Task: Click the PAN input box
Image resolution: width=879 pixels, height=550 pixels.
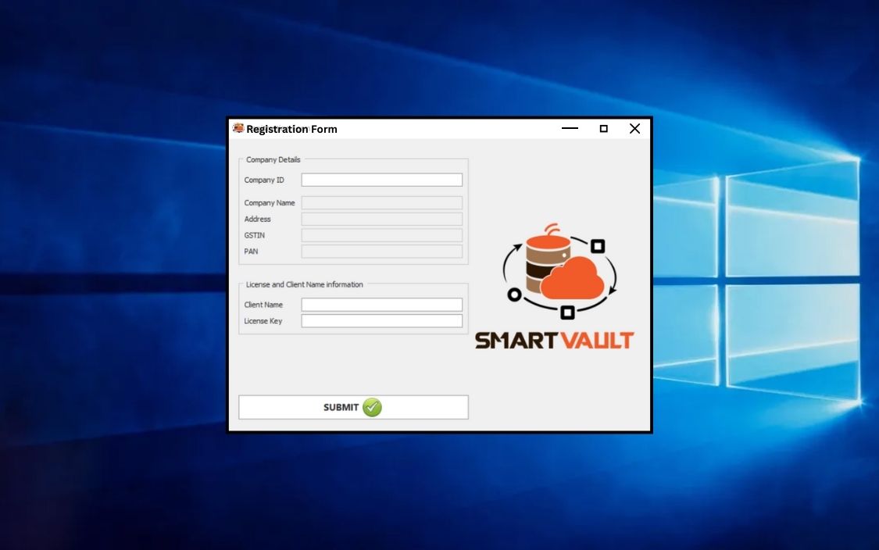Action: (382, 252)
